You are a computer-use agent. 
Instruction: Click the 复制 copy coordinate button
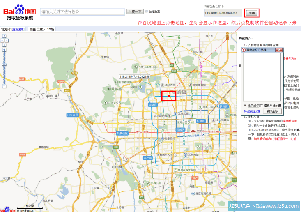pyautogui.click(x=252, y=13)
